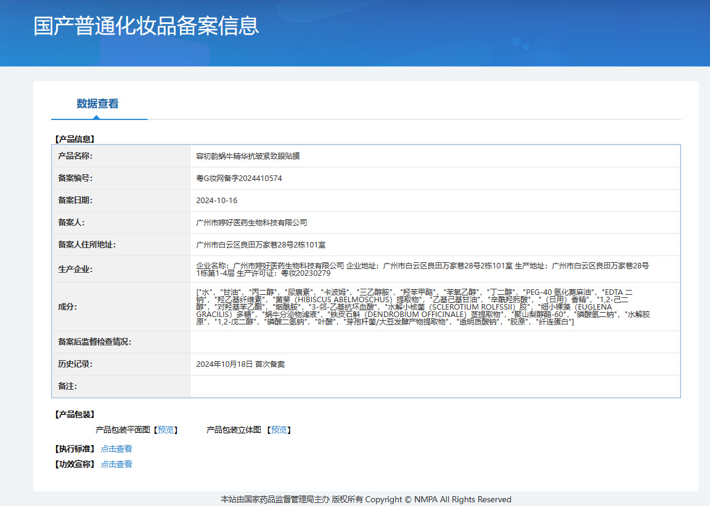Click the page title 国产普通化妆品备案信息

146,26
